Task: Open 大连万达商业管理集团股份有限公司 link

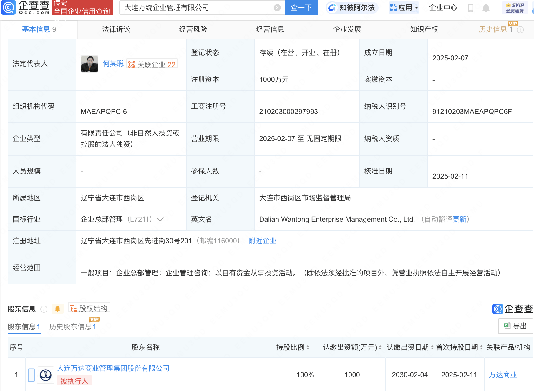Action: coord(113,368)
